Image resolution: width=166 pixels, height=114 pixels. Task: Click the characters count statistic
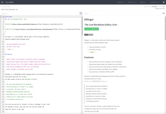(160, 9)
